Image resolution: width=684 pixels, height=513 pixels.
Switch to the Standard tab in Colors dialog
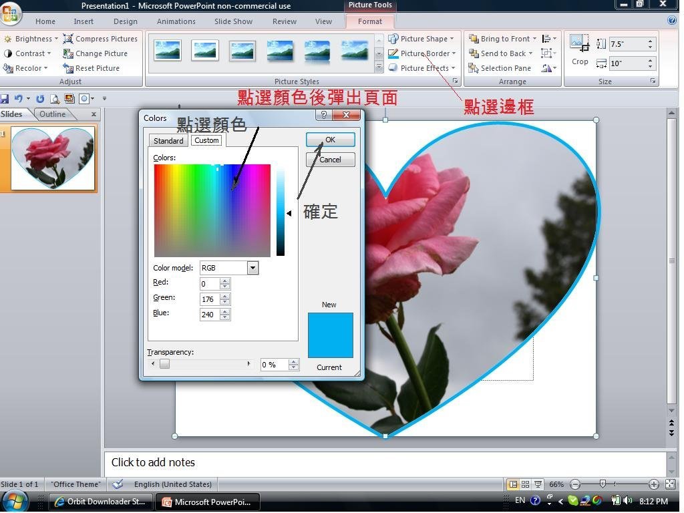click(x=168, y=141)
